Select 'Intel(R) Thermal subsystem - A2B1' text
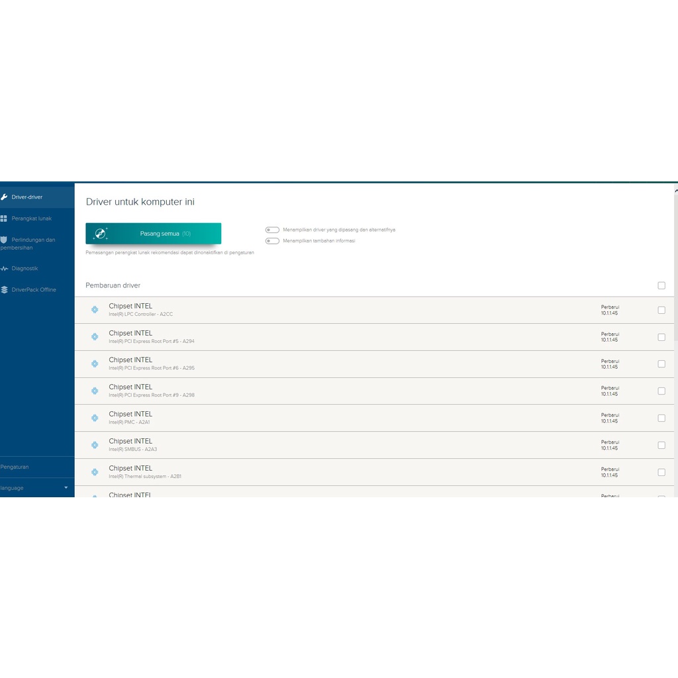Image resolution: width=678 pixels, height=678 pixels. (x=145, y=477)
